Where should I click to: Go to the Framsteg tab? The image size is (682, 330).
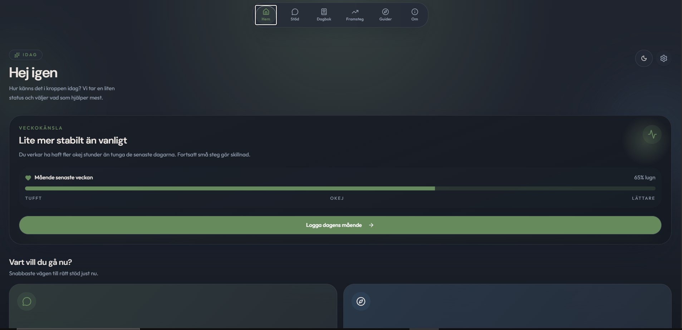pos(355,15)
